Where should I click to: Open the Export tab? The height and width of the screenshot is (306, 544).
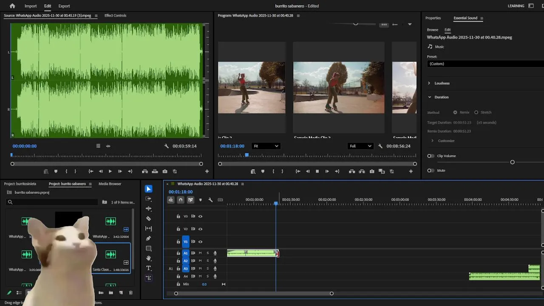(x=64, y=6)
